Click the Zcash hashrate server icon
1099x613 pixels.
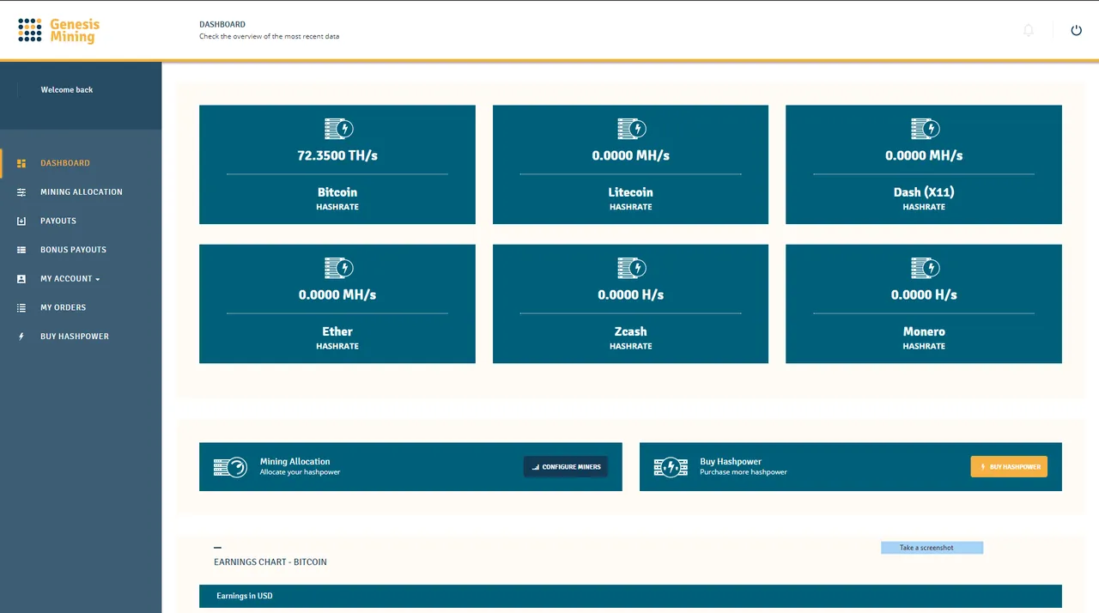coord(632,268)
